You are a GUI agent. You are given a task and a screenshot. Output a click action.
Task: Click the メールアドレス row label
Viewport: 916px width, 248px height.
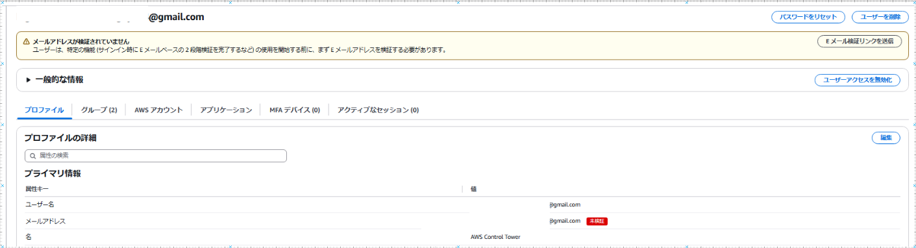point(45,221)
